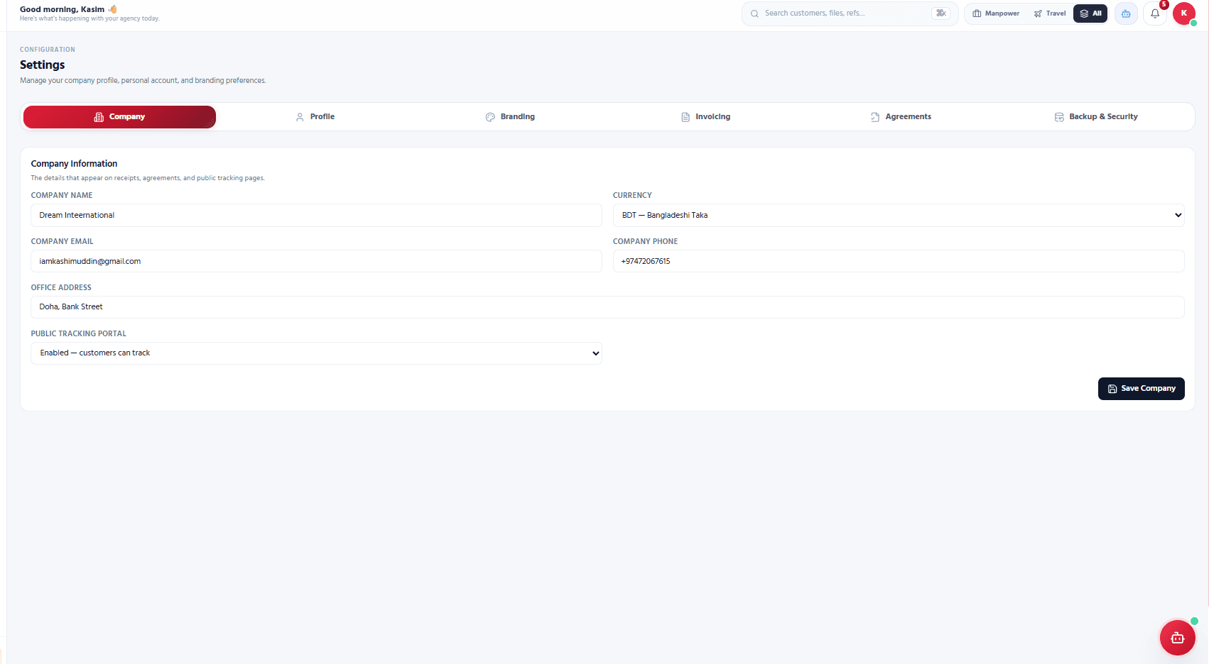This screenshot has height=664, width=1209.
Task: Open the Company settings tab
Action: click(119, 117)
